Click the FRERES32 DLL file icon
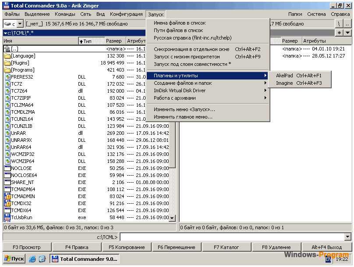The height and width of the screenshot is (267, 354). 8,77
